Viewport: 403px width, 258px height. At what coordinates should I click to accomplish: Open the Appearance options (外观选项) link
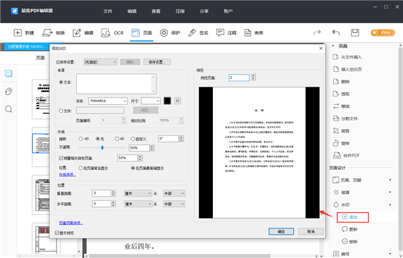pyautogui.click(x=67, y=175)
